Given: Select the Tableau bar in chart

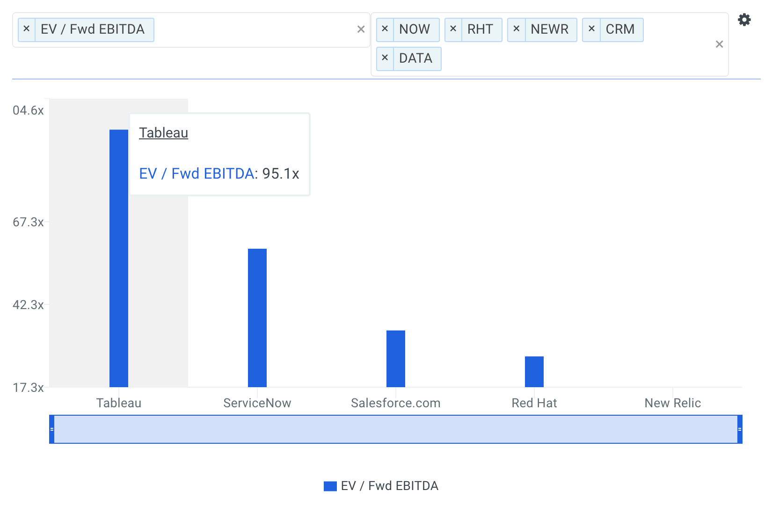Looking at the screenshot, I should point(119,258).
